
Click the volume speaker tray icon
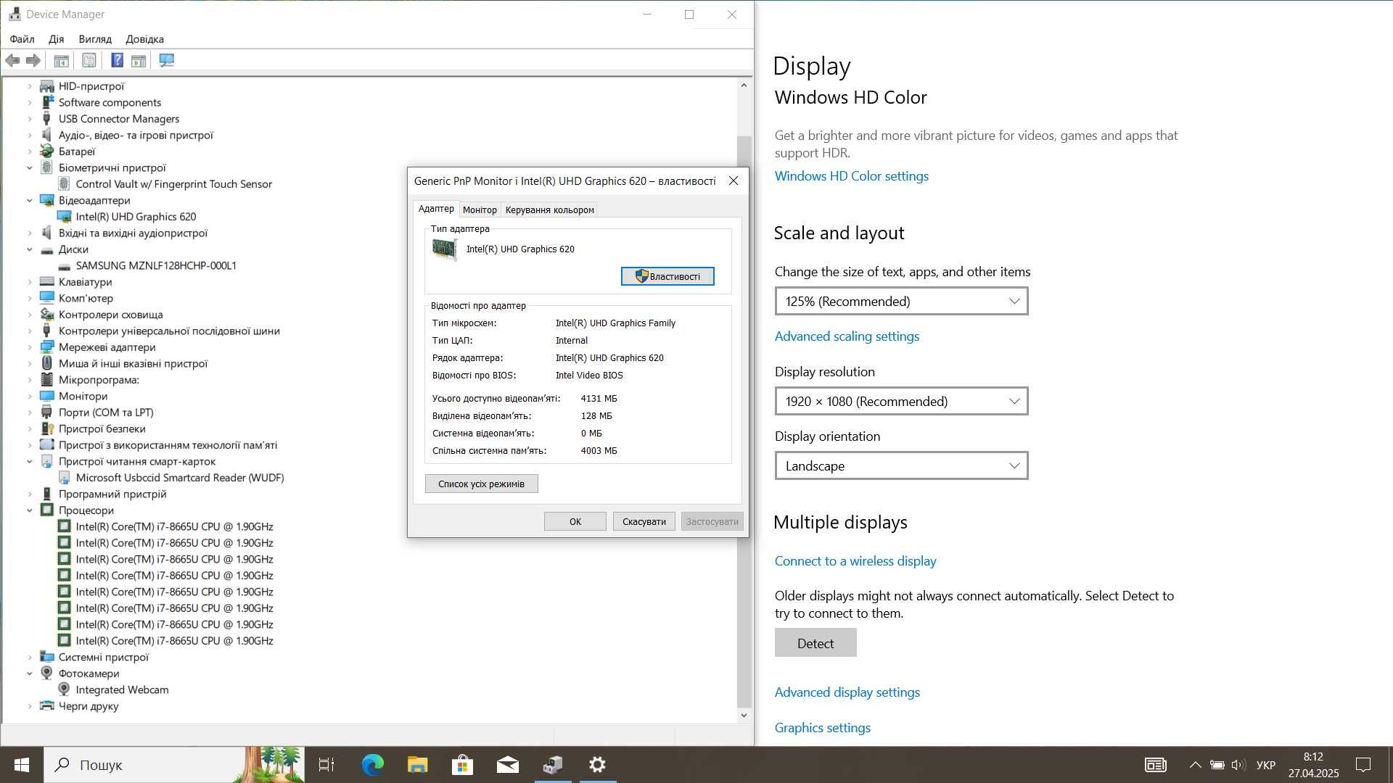point(1238,765)
